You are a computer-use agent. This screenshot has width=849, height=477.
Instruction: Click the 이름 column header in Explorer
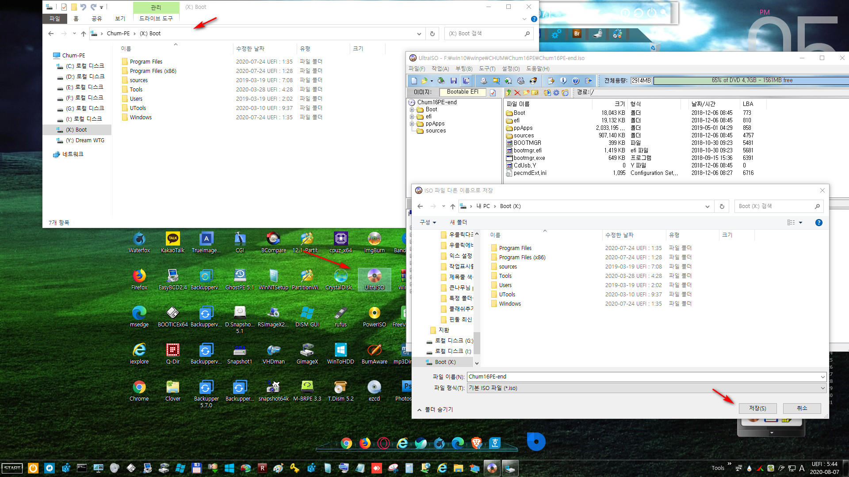point(126,49)
